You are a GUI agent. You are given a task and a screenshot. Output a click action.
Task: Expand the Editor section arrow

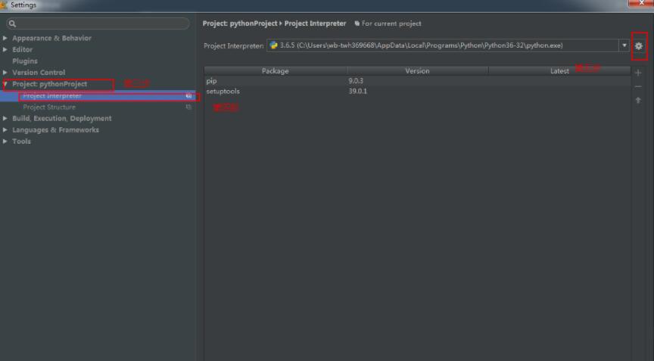5,50
